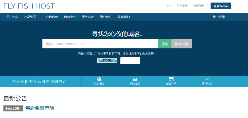The width and height of the screenshot is (248, 118).
Task: Click 联系我们 in the navigation bar
Action: coord(124,17)
